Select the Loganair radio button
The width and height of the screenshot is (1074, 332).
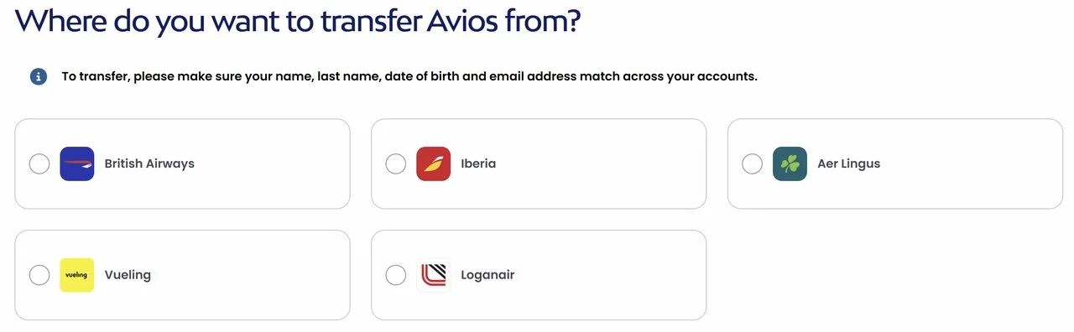pos(396,275)
